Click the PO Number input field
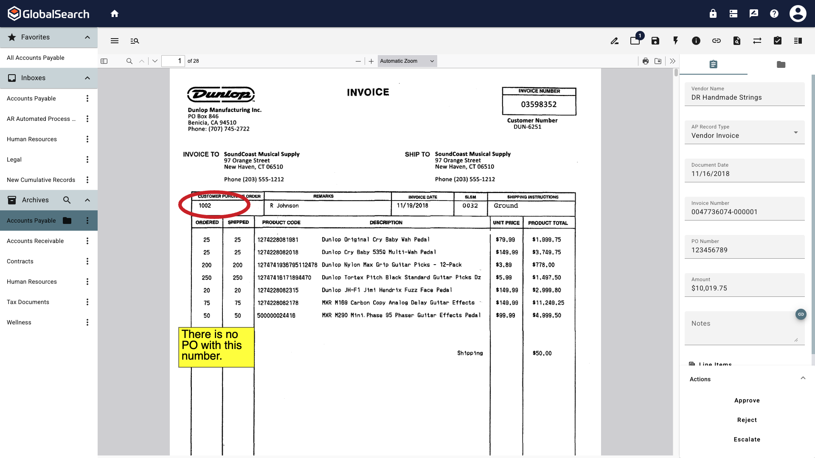815x458 pixels. point(745,250)
